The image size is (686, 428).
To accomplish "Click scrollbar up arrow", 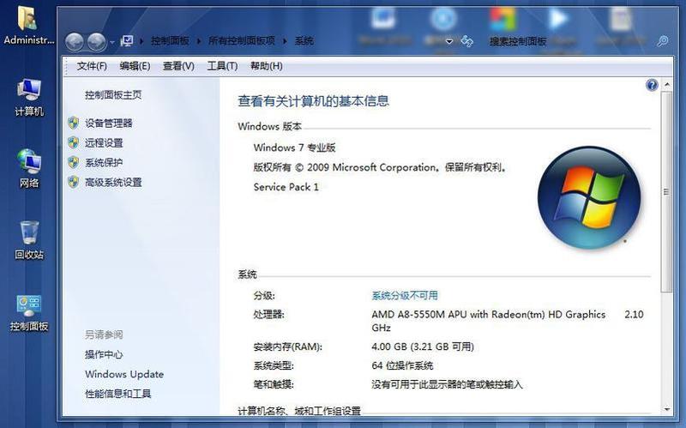I will (667, 84).
